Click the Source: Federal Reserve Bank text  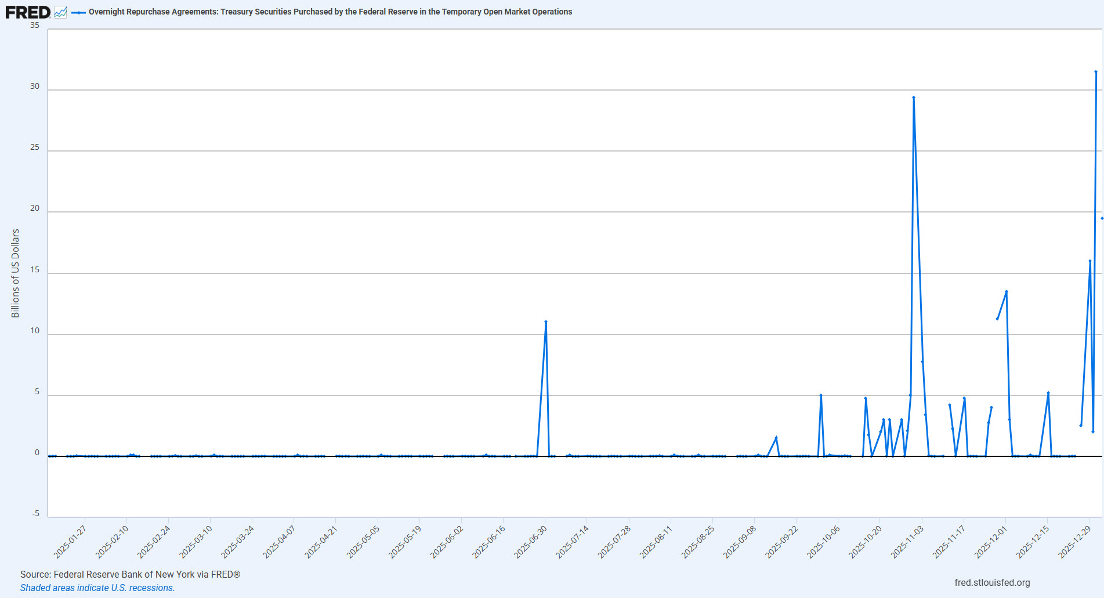(130, 574)
